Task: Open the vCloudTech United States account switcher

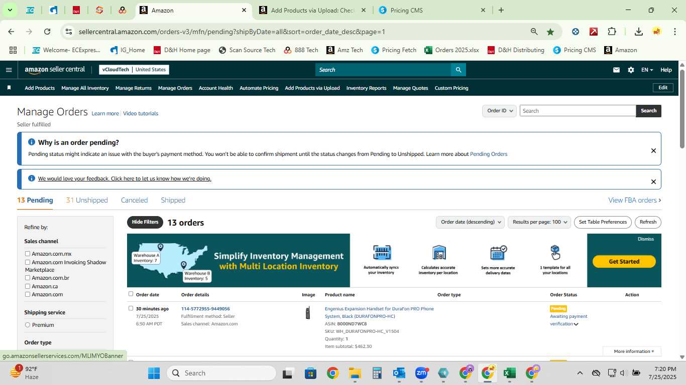Action: click(x=134, y=70)
